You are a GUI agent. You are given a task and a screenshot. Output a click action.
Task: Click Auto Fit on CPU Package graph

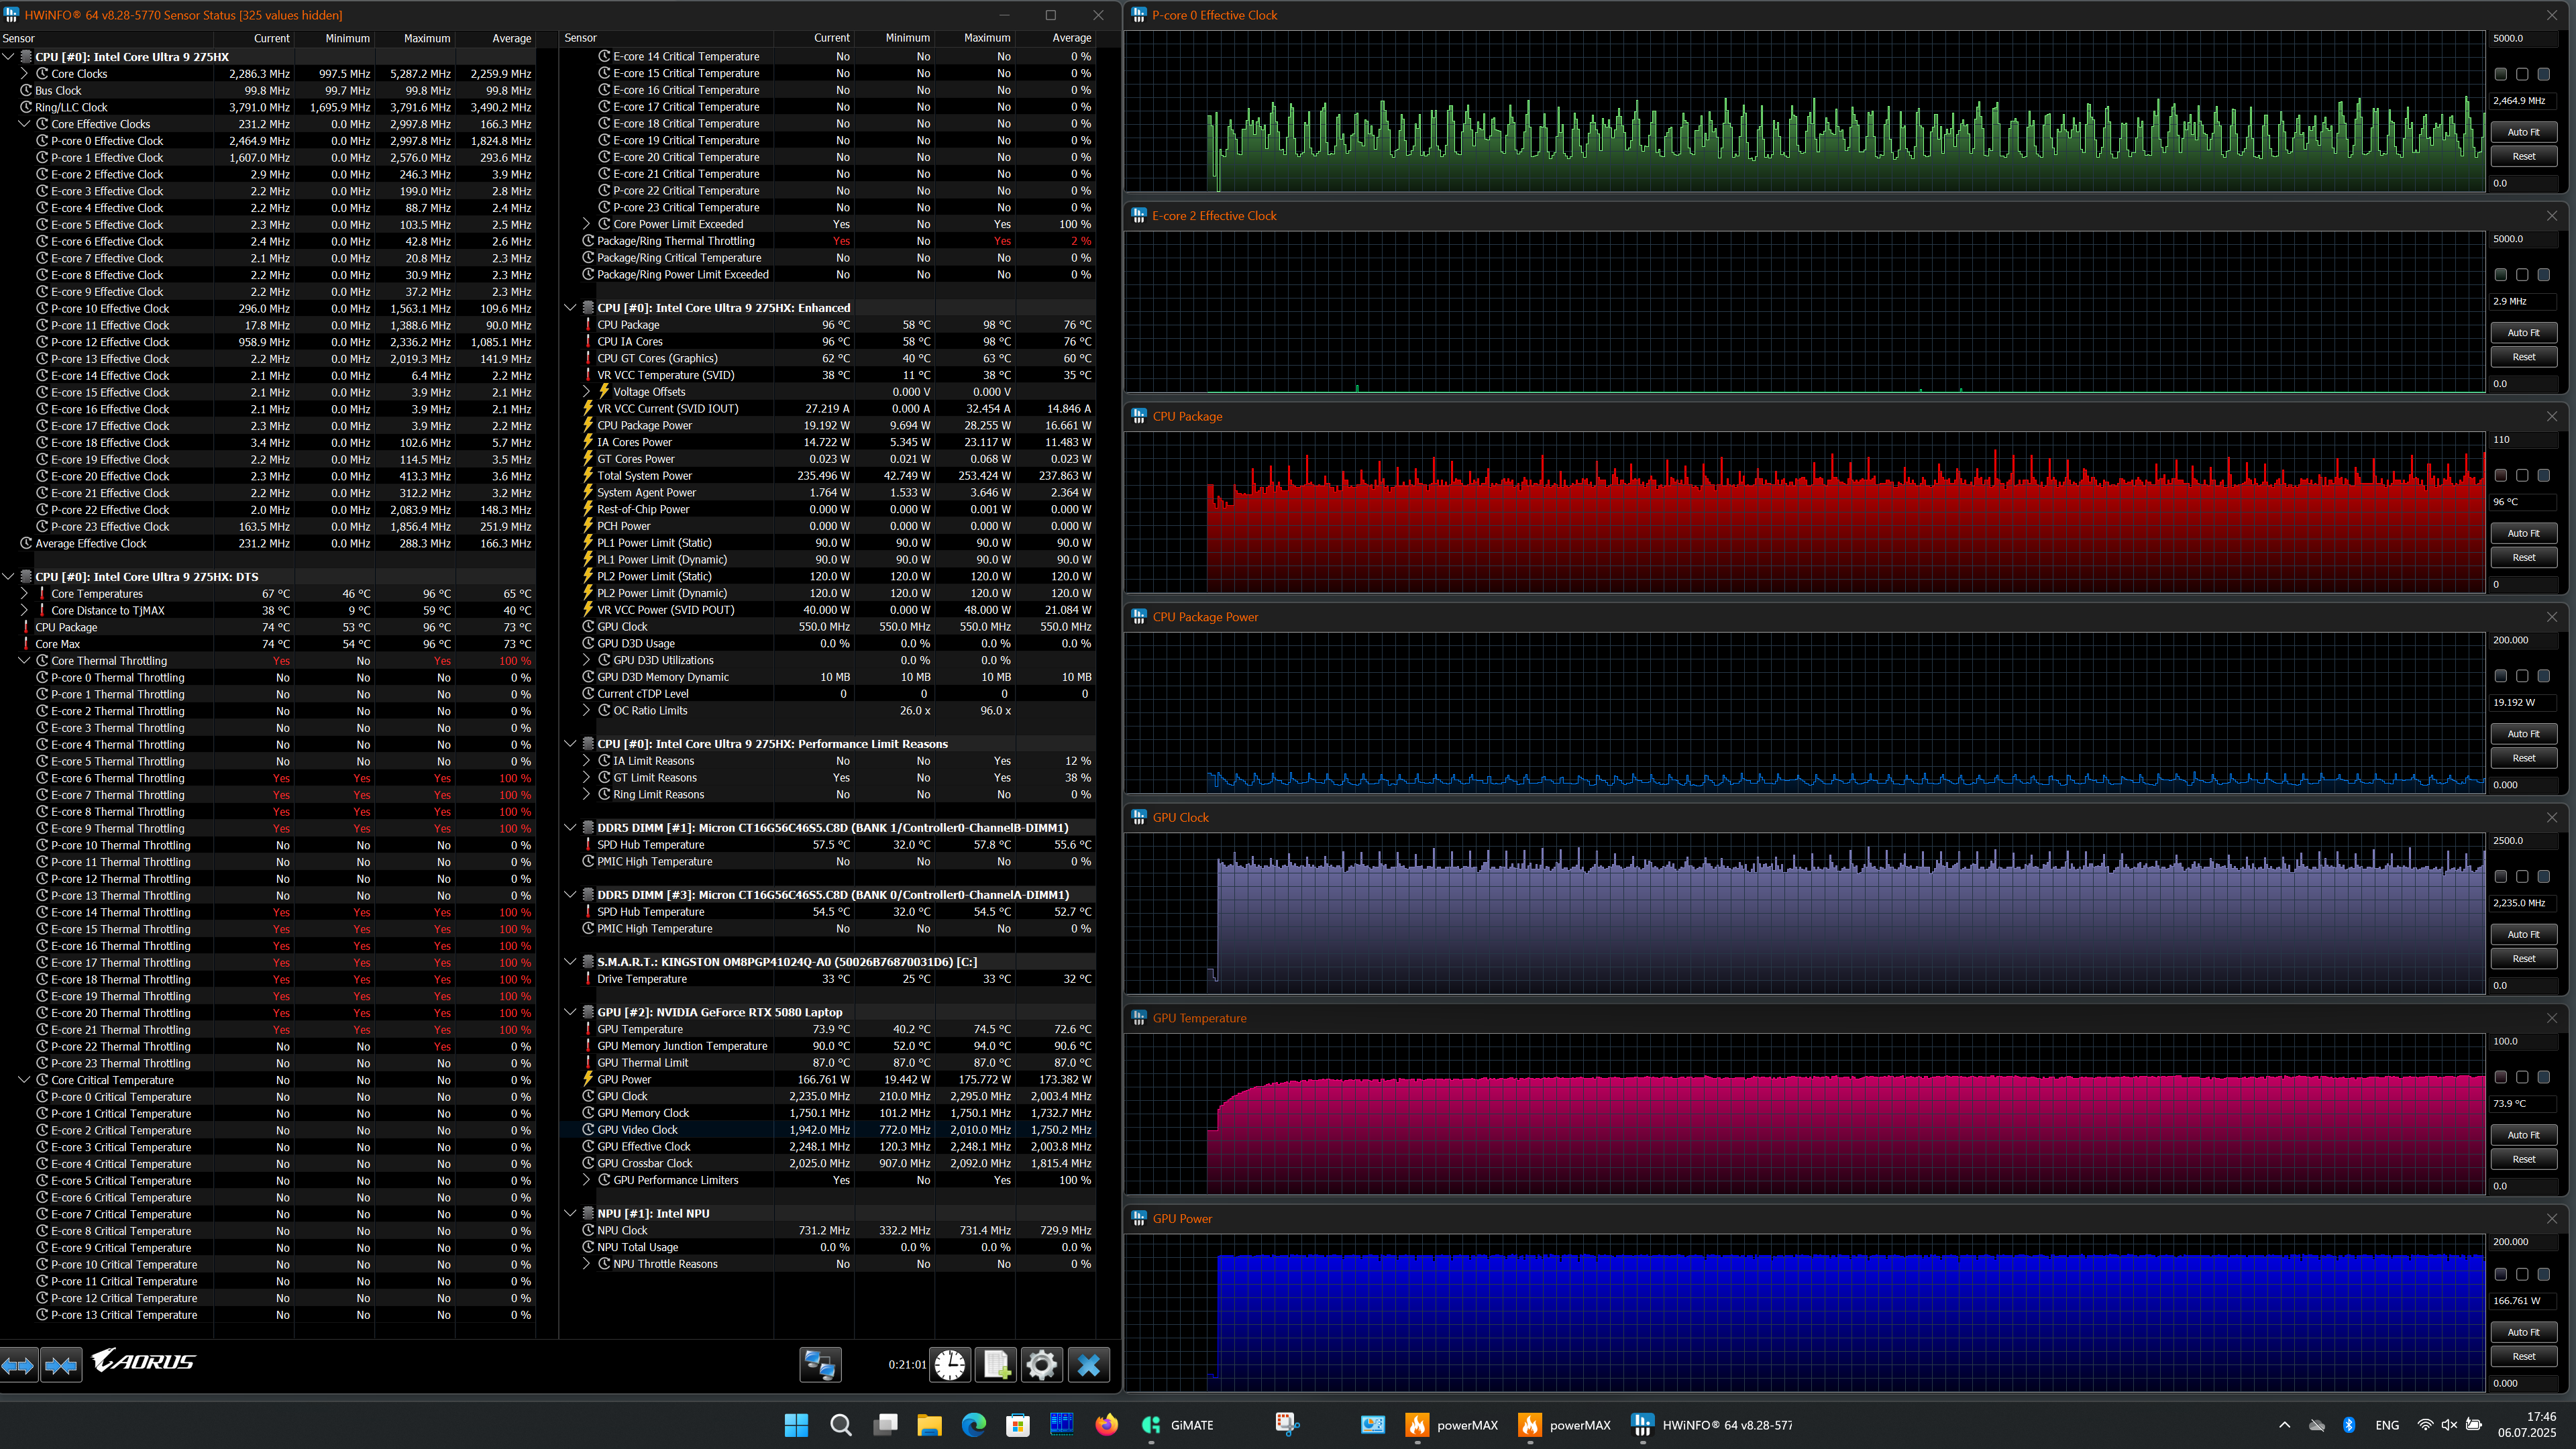pyautogui.click(x=2523, y=533)
